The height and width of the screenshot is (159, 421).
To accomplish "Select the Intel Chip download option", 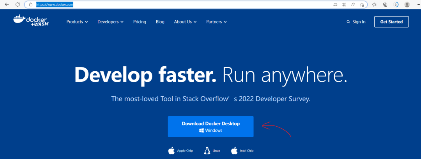I will [x=242, y=151].
